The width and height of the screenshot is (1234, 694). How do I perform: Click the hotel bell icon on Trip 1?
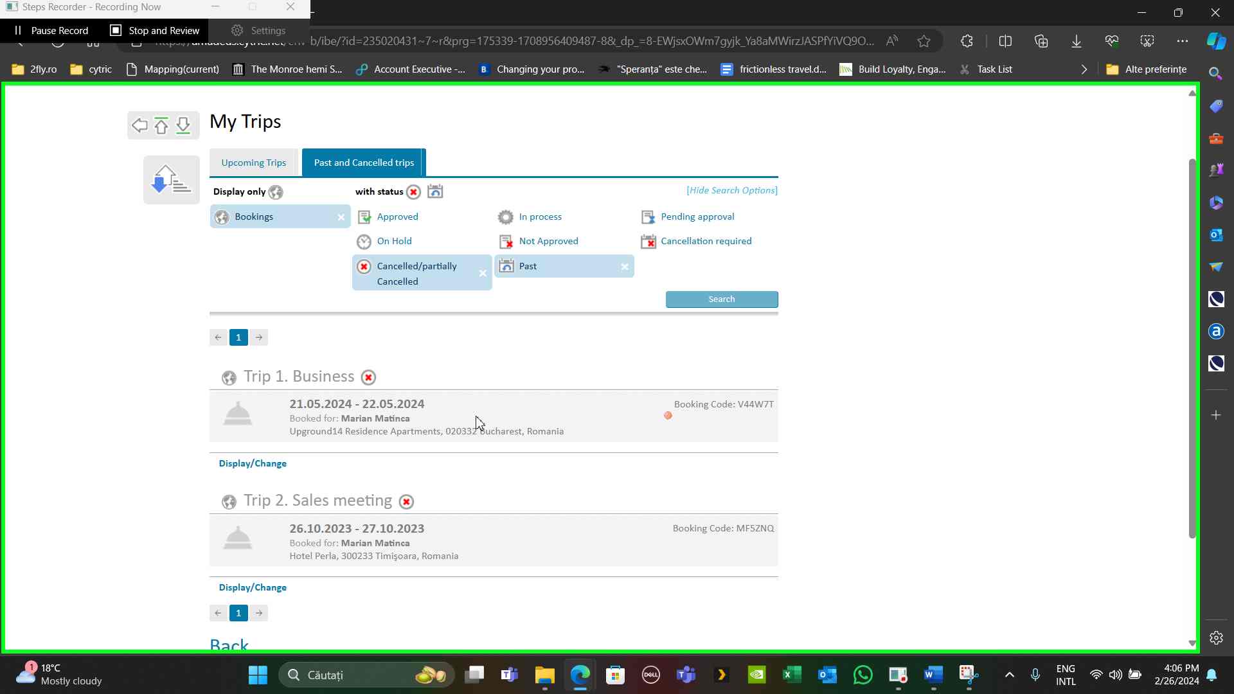(x=238, y=414)
